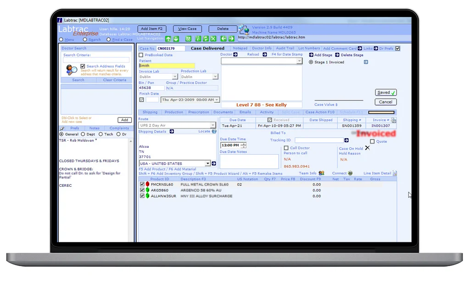Click the green refresh arrows icon
Image resolution: width=476 pixels, height=285 pixels.
pos(206,39)
